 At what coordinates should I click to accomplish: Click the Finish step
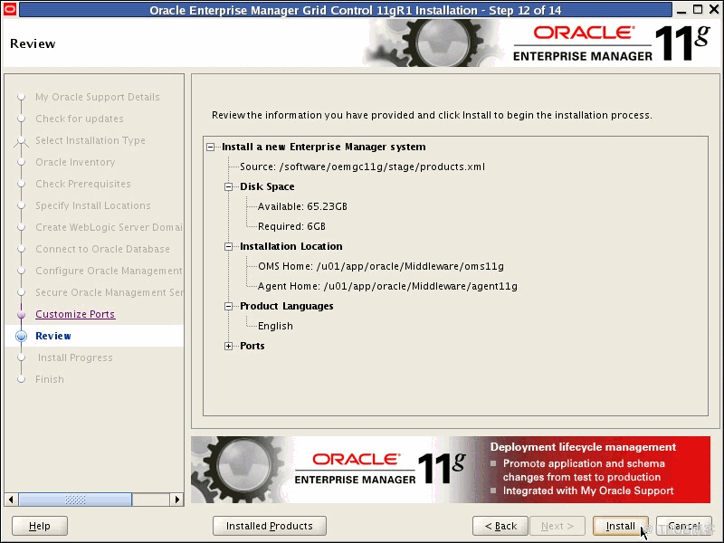coord(50,379)
